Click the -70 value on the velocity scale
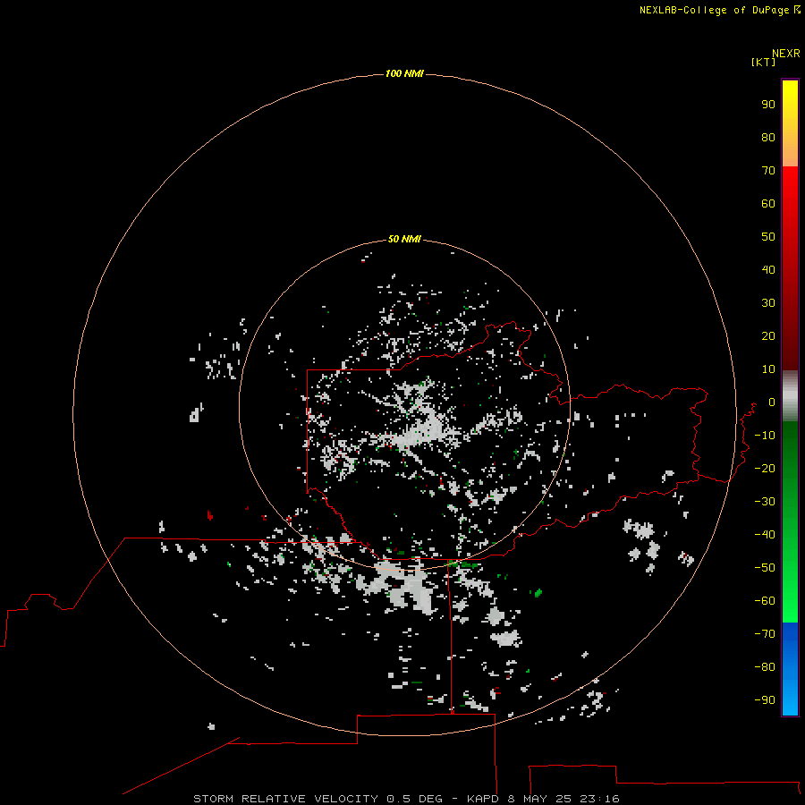 point(765,634)
